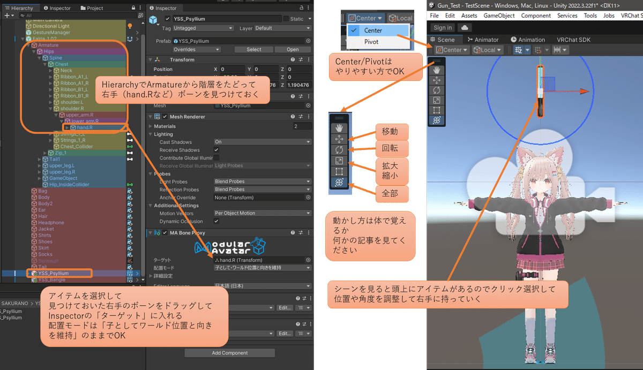The width and height of the screenshot is (643, 370).
Task: Open the GameObject menu
Action: pos(499,16)
